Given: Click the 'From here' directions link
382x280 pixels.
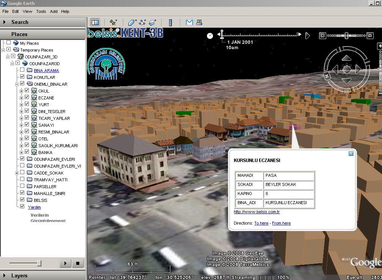Looking at the screenshot, I should coord(281,223).
